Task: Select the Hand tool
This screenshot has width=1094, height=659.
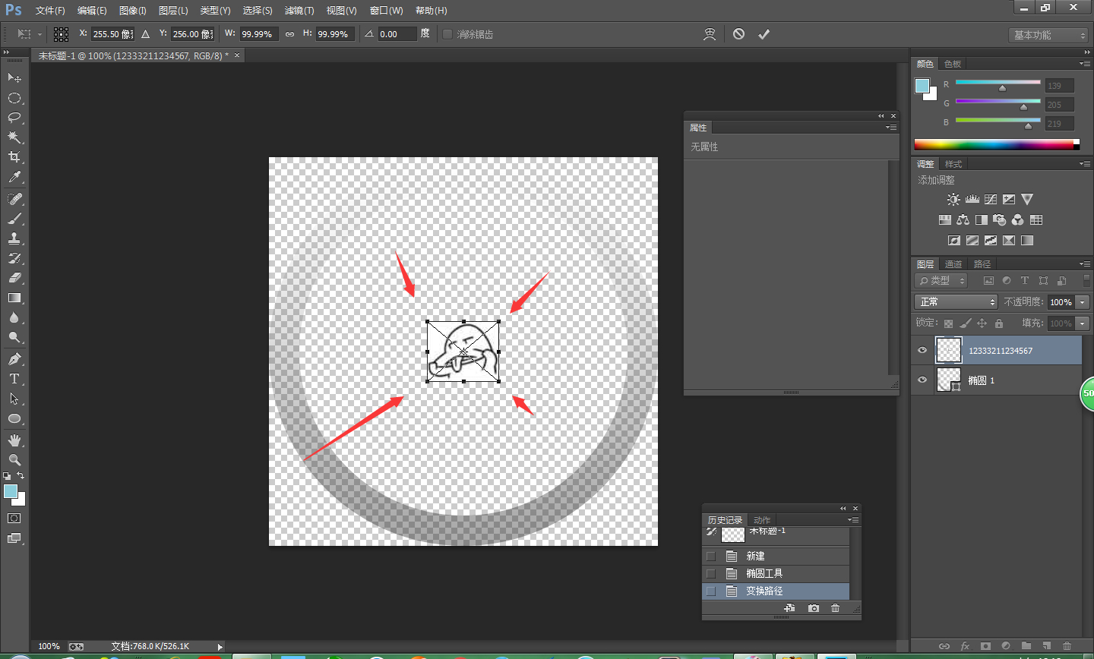Action: coord(14,440)
